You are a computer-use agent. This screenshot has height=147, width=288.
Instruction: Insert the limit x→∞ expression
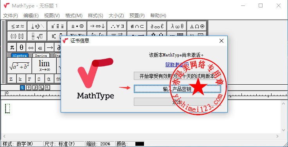44,66
